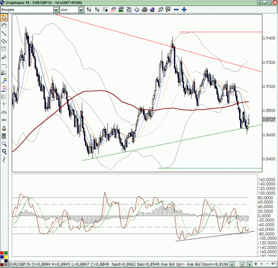
Task: Open the chart properties table icon
Action: pos(129,9)
